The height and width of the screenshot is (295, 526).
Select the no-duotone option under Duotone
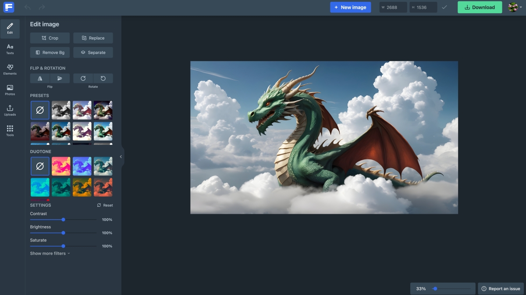coord(40,166)
